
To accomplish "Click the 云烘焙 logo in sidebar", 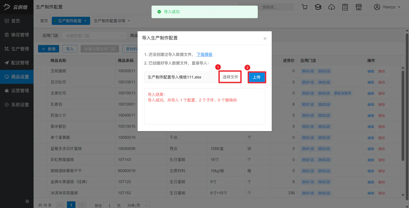I will click(x=16, y=7).
